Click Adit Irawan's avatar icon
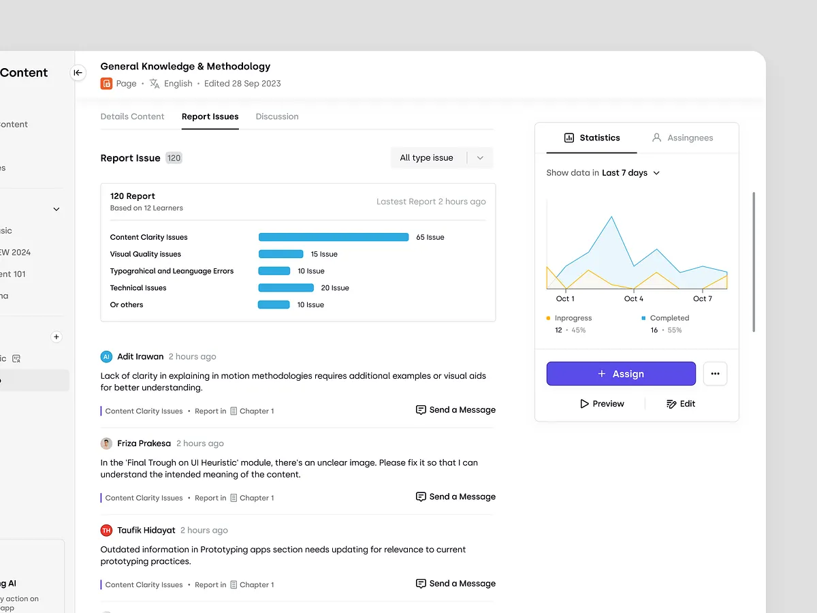817x613 pixels. point(106,356)
